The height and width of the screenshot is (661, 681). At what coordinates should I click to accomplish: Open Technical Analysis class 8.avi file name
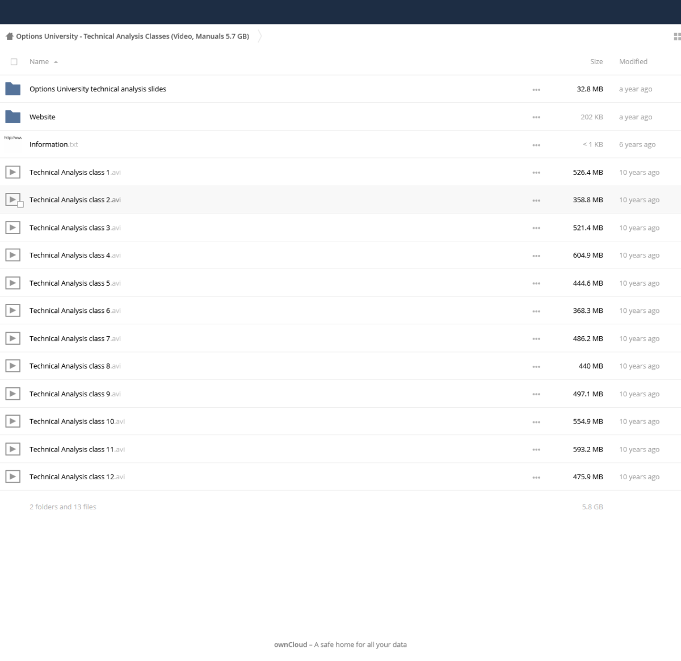click(x=75, y=366)
